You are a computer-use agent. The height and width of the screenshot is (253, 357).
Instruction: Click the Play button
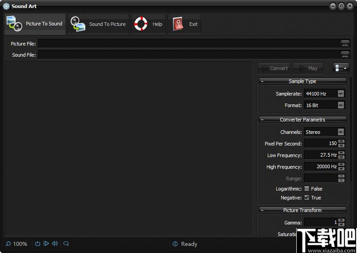pos(308,68)
